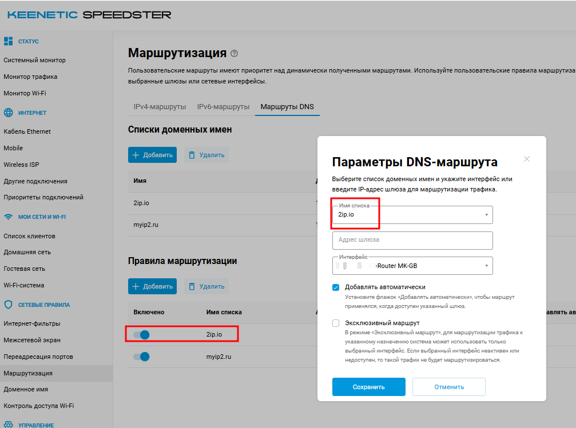Click the Wi-Fi icon next to Мои сети
This screenshot has width=576, height=428.
pyautogui.click(x=9, y=217)
